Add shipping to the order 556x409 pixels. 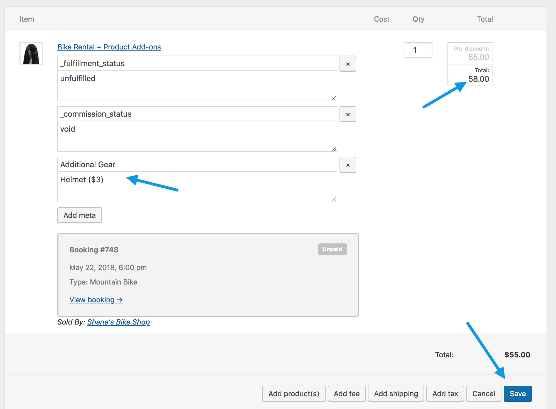point(396,393)
